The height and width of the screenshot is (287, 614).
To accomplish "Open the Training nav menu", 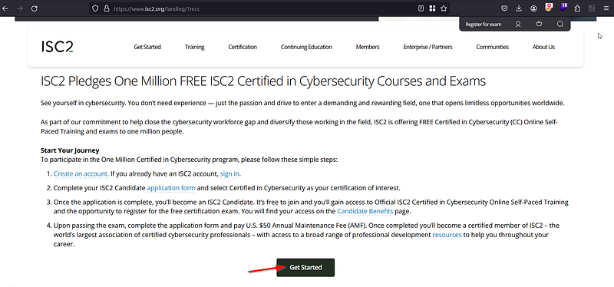I will [195, 47].
